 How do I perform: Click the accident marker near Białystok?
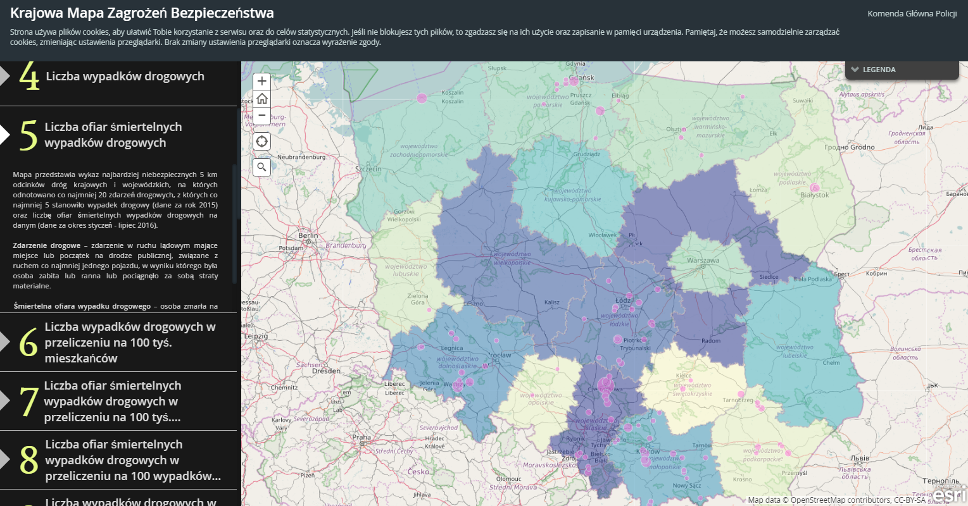[x=815, y=188]
